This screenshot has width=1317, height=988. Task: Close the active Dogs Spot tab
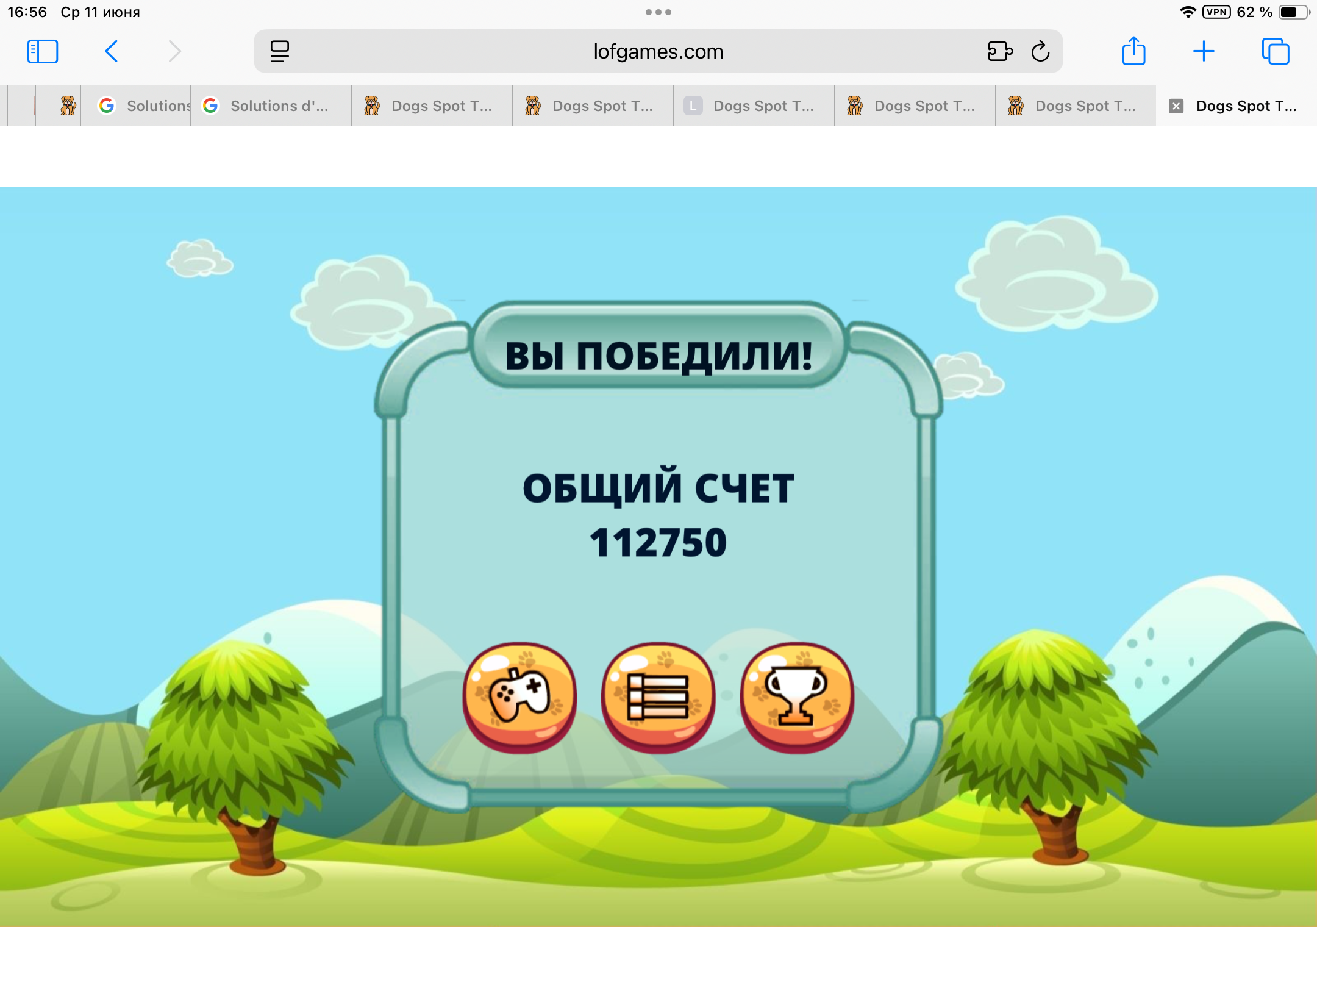coord(1176,106)
